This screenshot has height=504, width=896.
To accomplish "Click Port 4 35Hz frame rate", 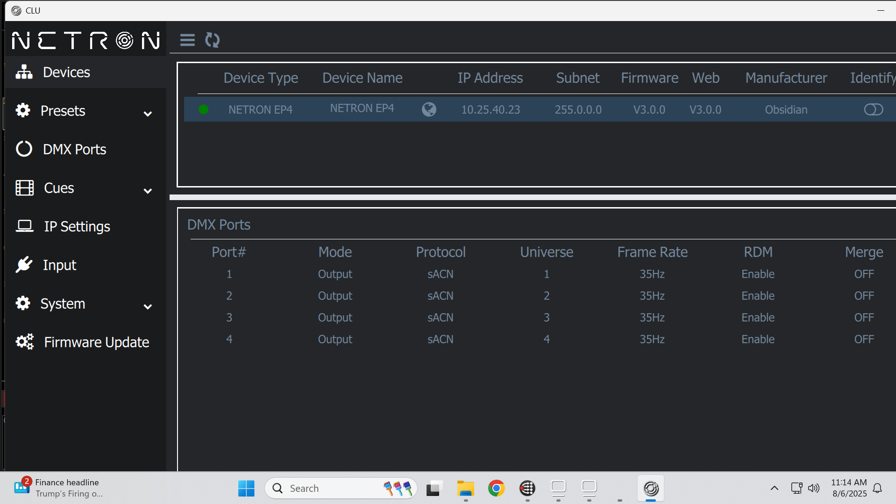I will coord(652,339).
